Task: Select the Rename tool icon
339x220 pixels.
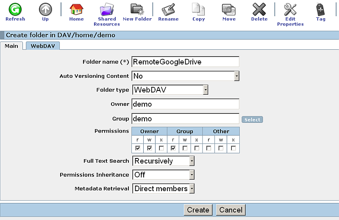Action: tap(168, 9)
